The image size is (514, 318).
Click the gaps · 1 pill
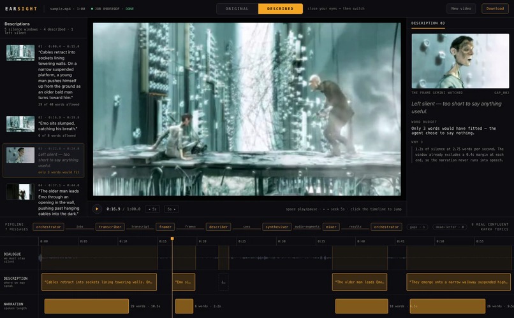[x=418, y=227]
